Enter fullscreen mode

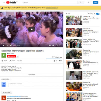60,45
